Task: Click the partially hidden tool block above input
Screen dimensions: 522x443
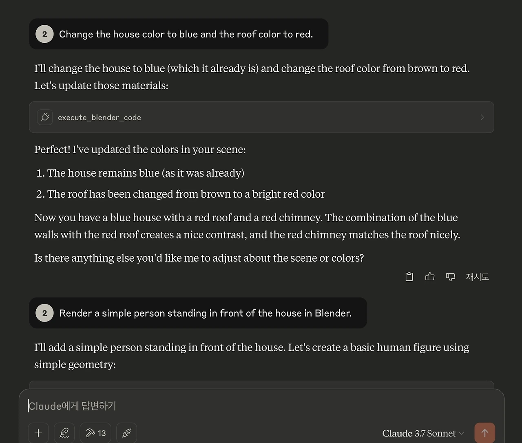Action: pos(261,385)
